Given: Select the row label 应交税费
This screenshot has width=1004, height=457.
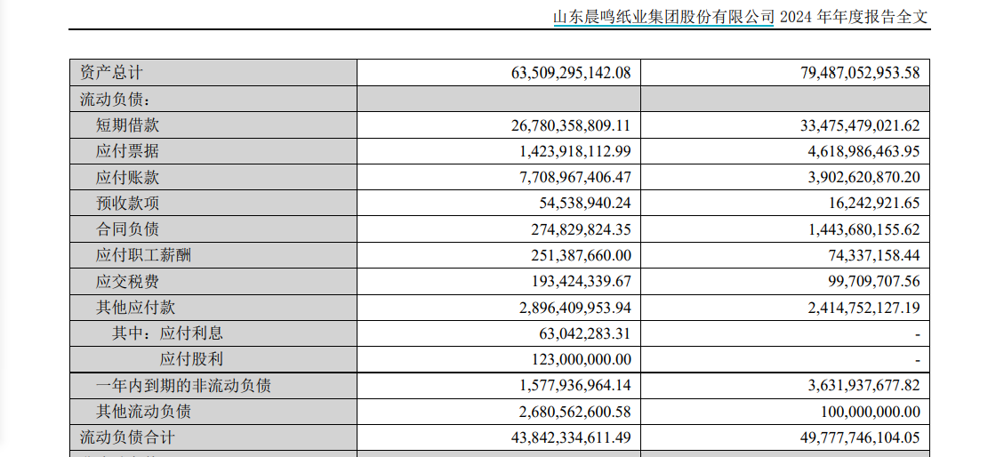Looking at the screenshot, I should coord(127,282).
